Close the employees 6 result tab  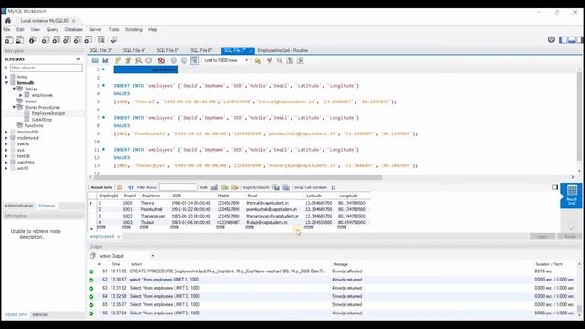pyautogui.click(x=119, y=237)
